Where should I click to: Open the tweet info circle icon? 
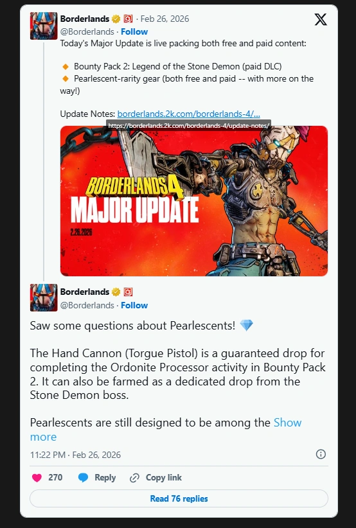321,454
